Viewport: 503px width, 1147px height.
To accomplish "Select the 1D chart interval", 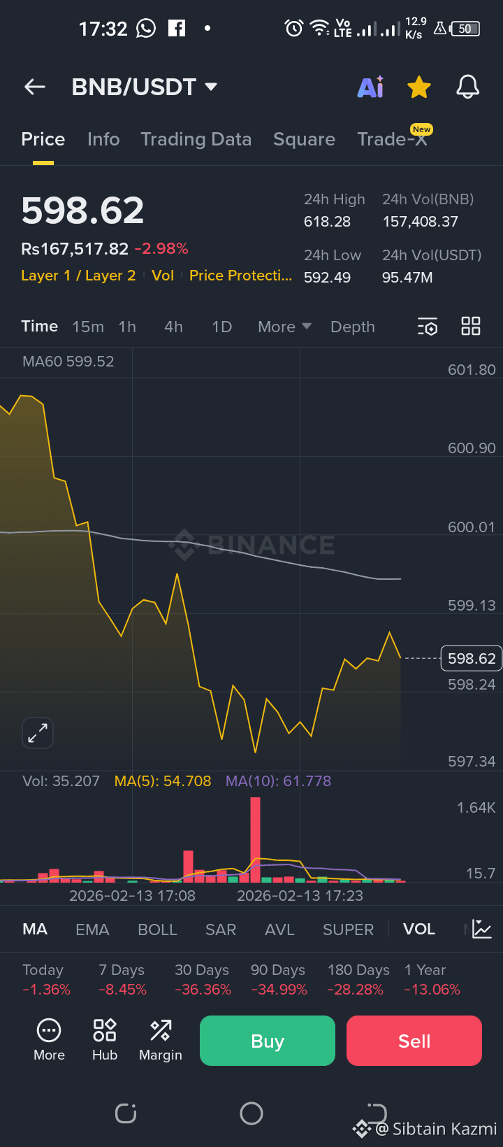I will tap(221, 327).
